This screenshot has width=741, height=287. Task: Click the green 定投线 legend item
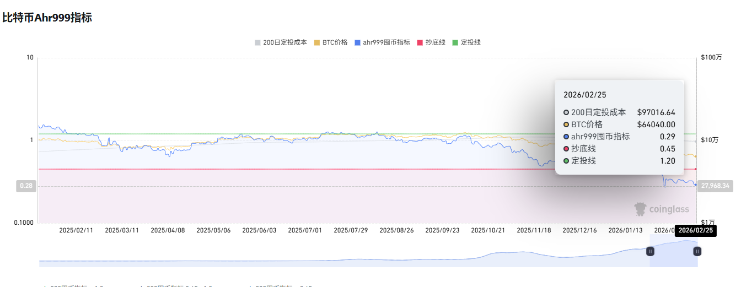466,42
